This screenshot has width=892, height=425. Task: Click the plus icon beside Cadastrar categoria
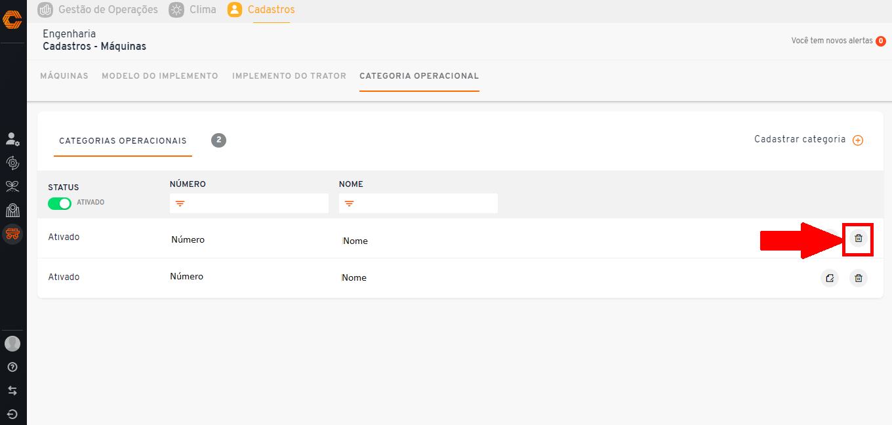click(x=858, y=140)
